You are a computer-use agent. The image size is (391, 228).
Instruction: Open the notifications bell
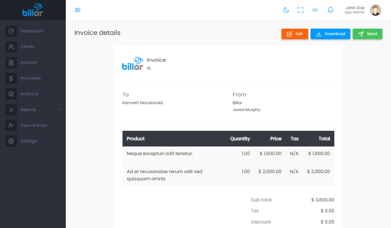(330, 10)
